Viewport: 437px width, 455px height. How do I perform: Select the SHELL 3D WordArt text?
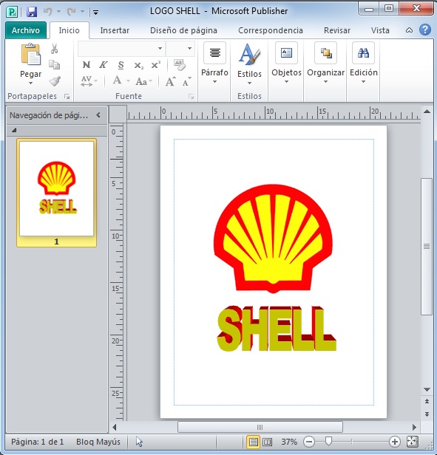coord(277,329)
